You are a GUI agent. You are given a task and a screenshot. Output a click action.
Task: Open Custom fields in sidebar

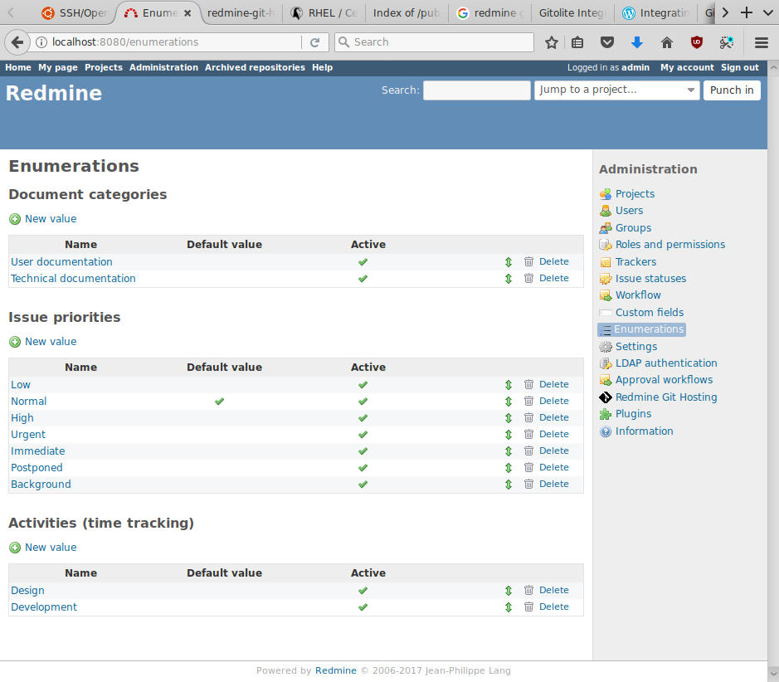[650, 313]
